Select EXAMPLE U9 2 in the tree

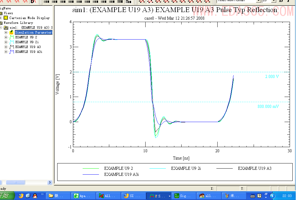[26, 37]
